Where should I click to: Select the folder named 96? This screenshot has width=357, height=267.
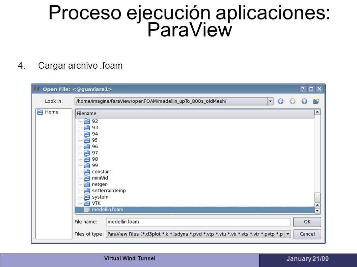95,146
